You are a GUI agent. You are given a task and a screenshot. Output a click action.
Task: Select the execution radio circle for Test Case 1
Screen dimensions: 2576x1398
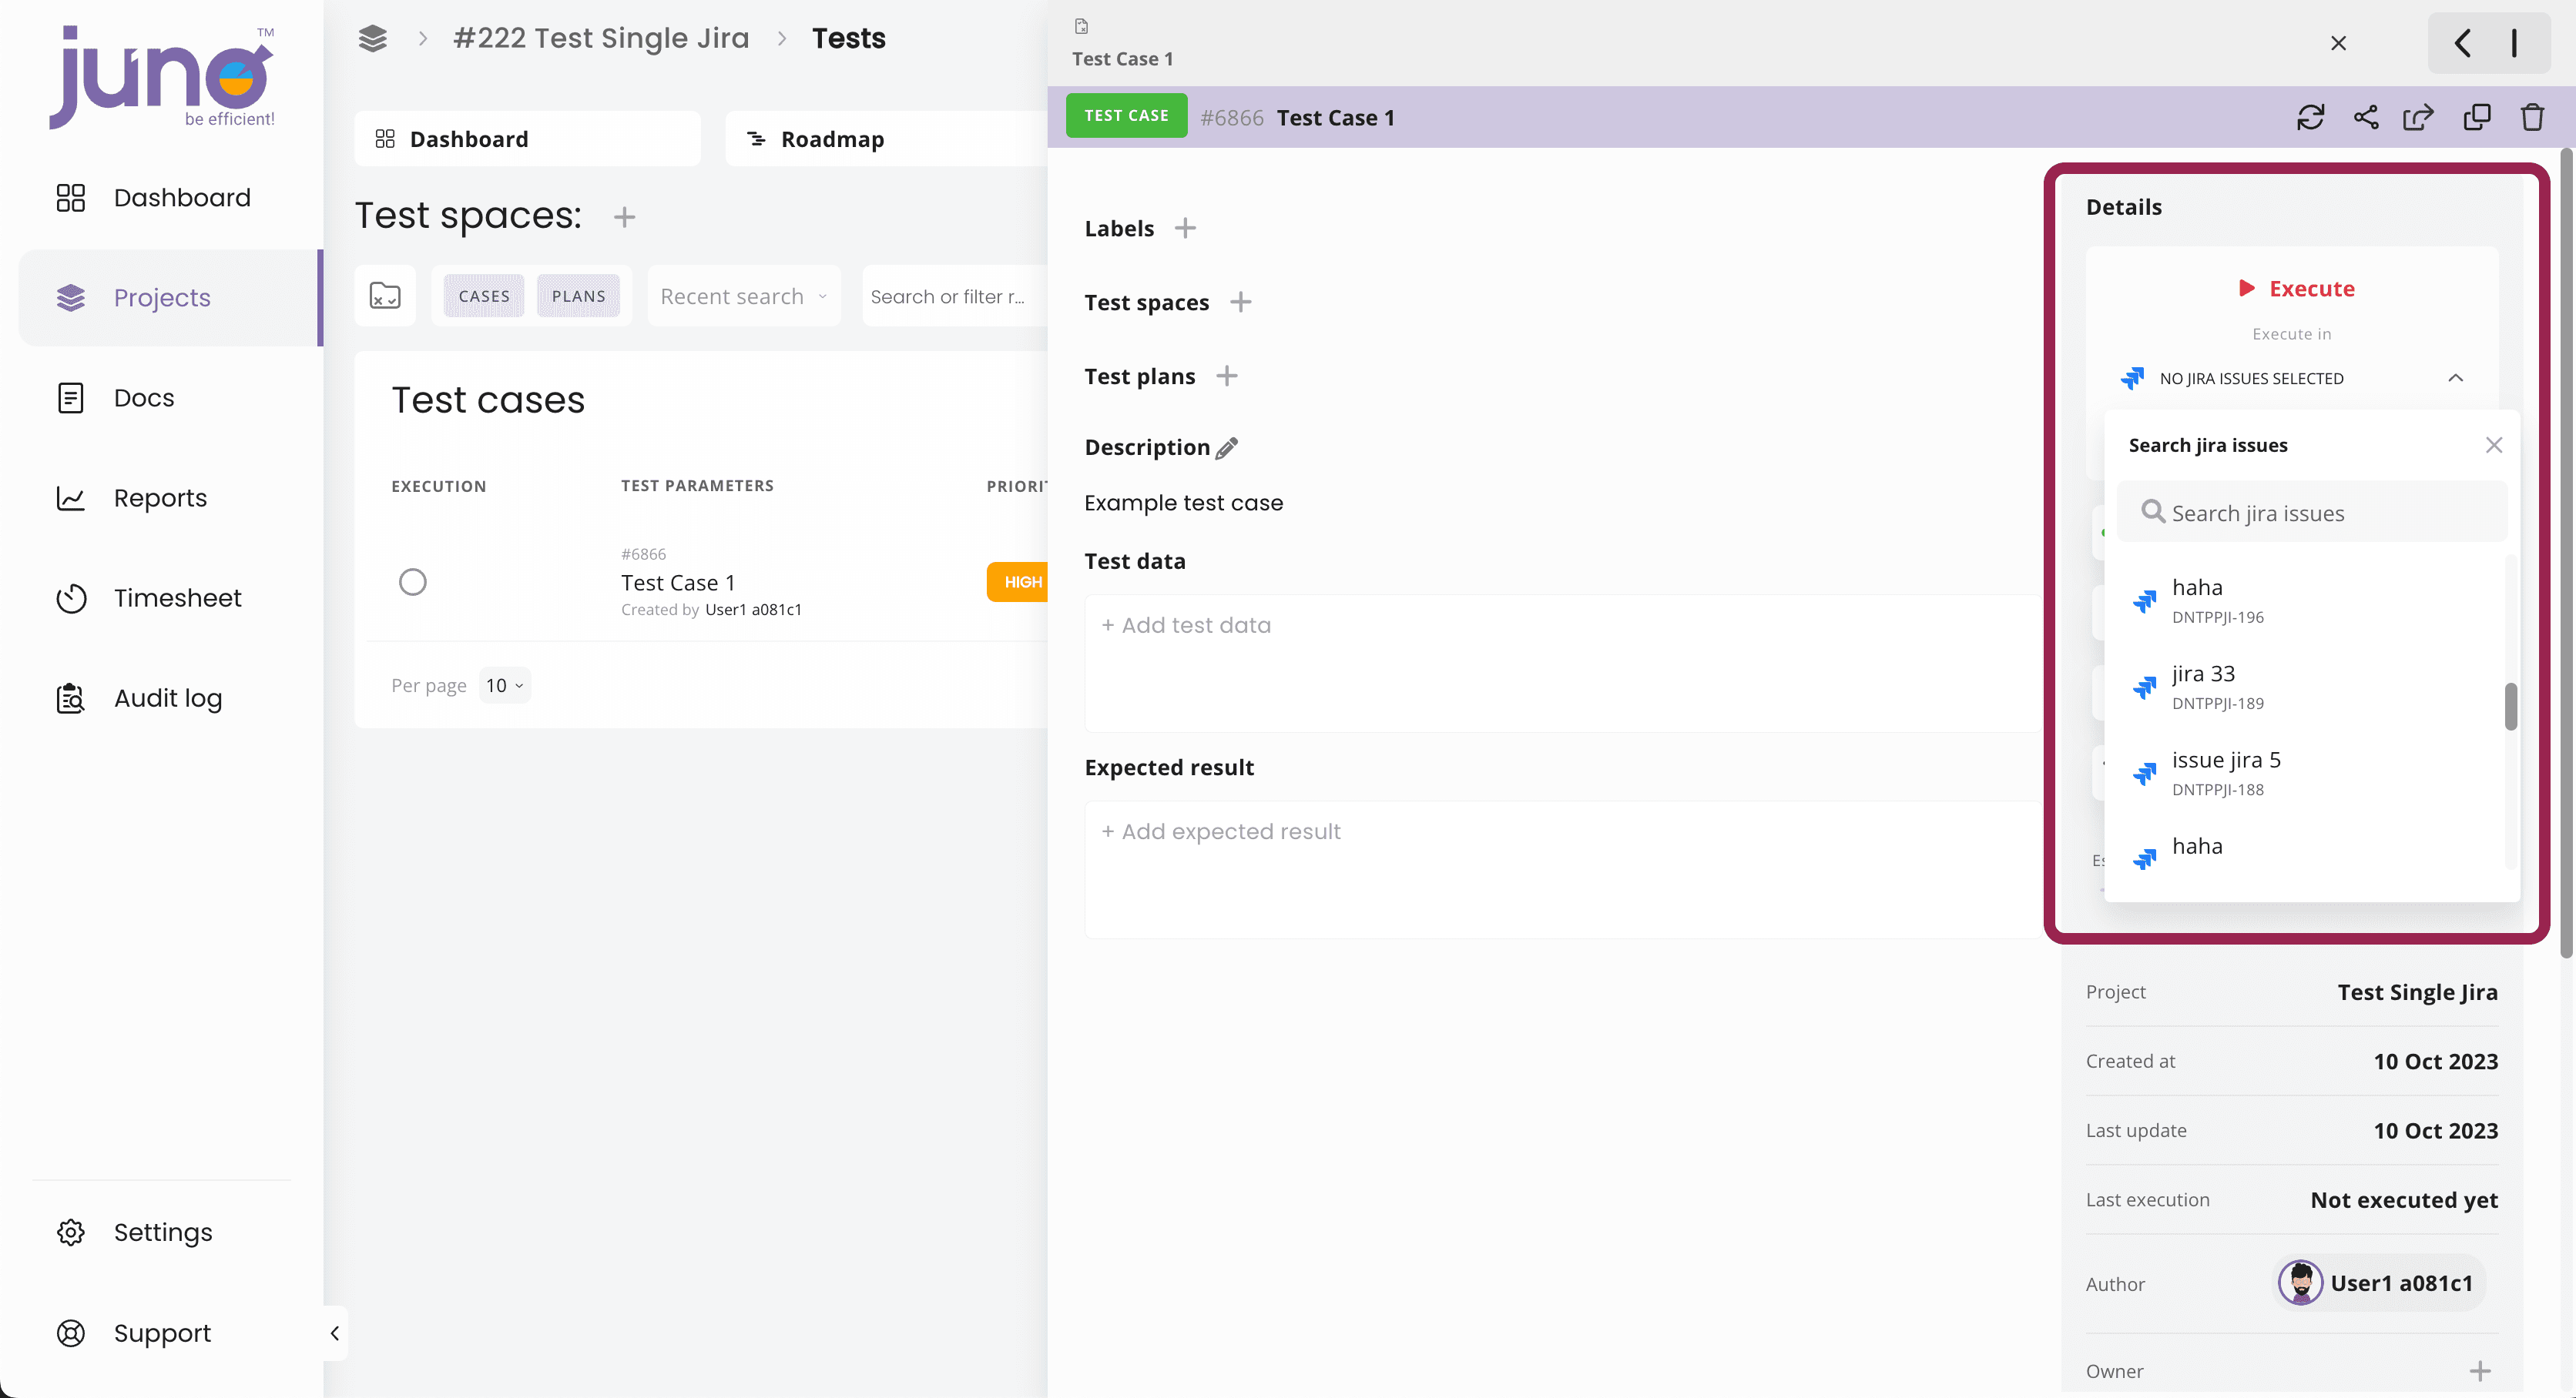413,581
